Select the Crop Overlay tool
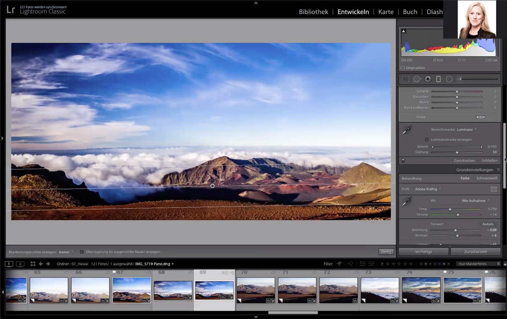 pyautogui.click(x=405, y=79)
